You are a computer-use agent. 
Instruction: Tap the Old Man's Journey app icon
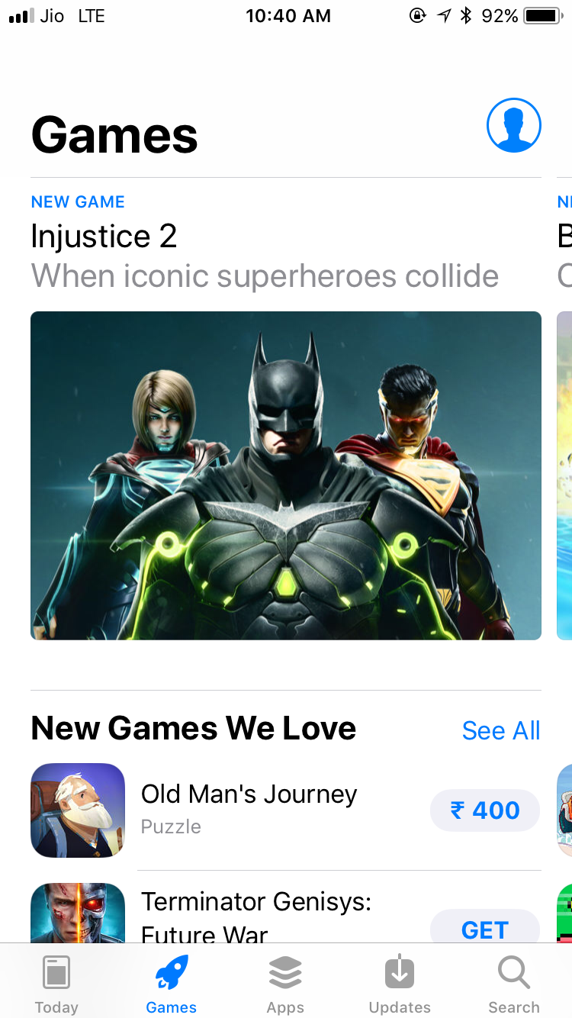tap(78, 810)
